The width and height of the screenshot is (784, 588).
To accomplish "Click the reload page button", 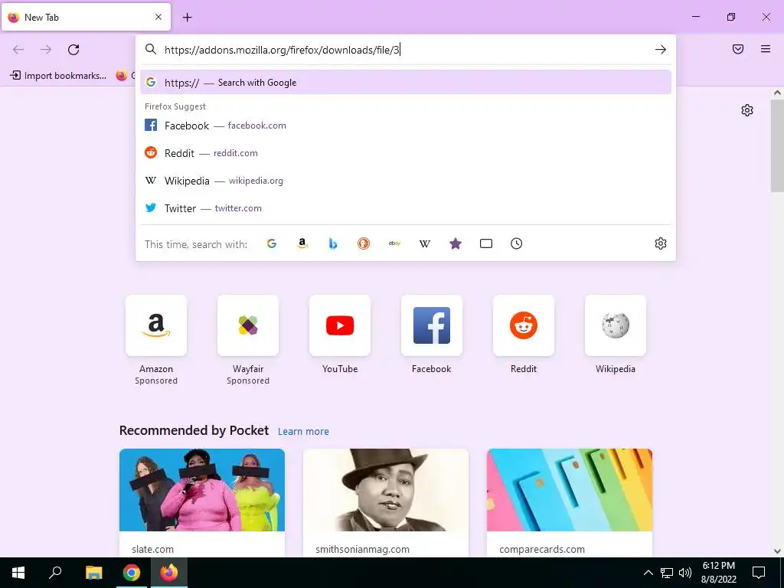I will [x=73, y=50].
